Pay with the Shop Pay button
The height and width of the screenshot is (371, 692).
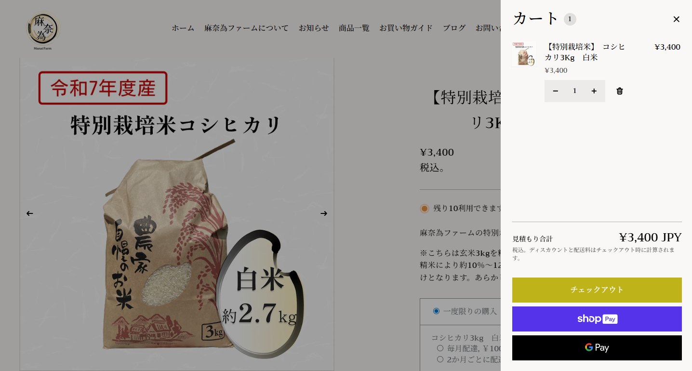597,319
